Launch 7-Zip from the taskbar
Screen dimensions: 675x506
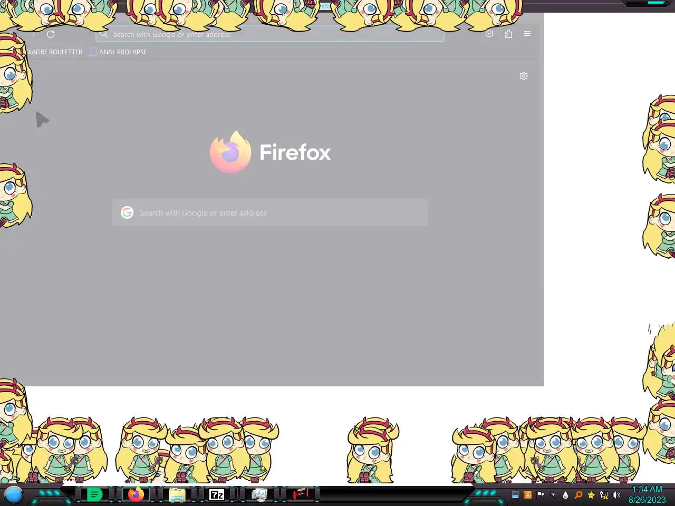[x=217, y=495]
